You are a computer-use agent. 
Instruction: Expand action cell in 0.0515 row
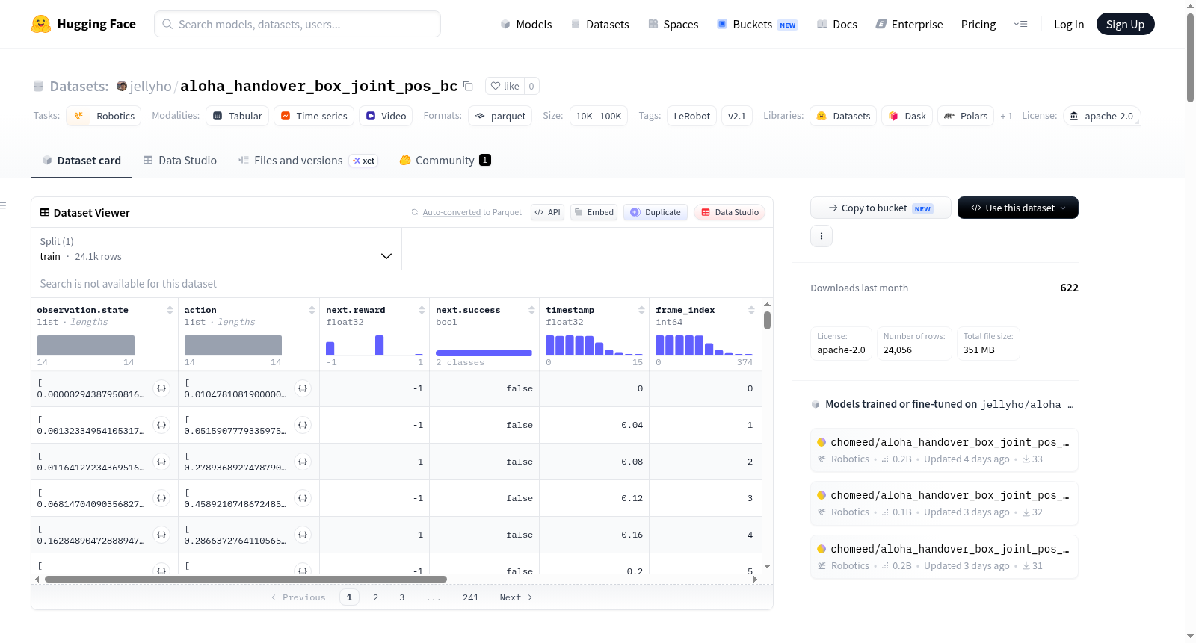(x=303, y=425)
